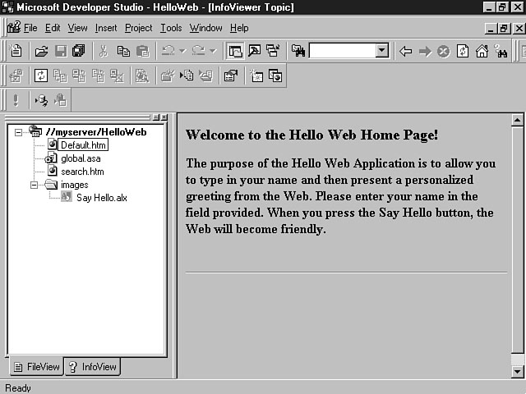The height and width of the screenshot is (394, 526).
Task: Open the Project menu
Action: pyautogui.click(x=138, y=28)
